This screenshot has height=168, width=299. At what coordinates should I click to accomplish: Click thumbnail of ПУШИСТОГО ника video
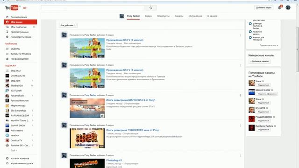pos(87,138)
